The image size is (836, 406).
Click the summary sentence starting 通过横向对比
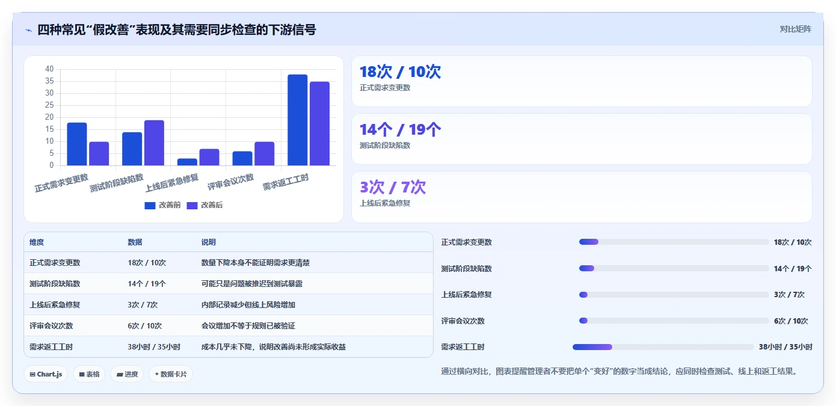point(619,372)
